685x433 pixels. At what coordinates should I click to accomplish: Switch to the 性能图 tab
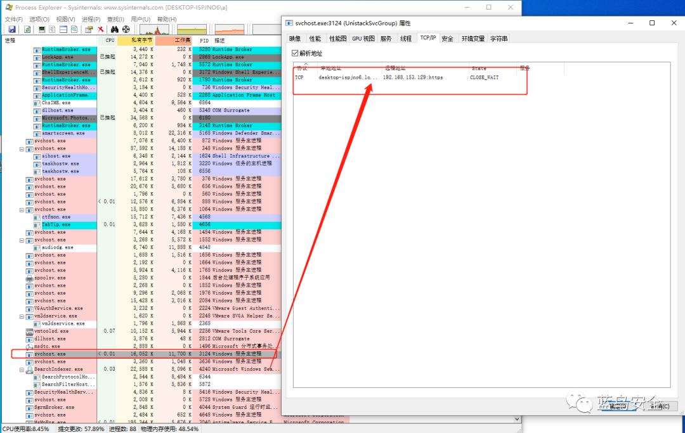(337, 39)
